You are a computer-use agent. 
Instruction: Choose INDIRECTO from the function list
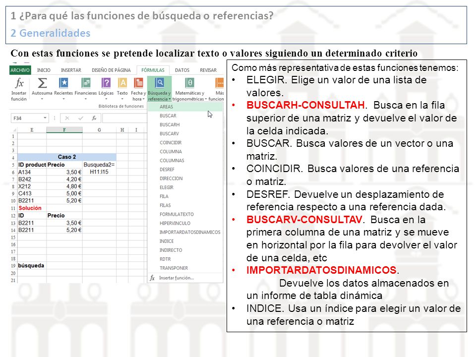pyautogui.click(x=185, y=250)
